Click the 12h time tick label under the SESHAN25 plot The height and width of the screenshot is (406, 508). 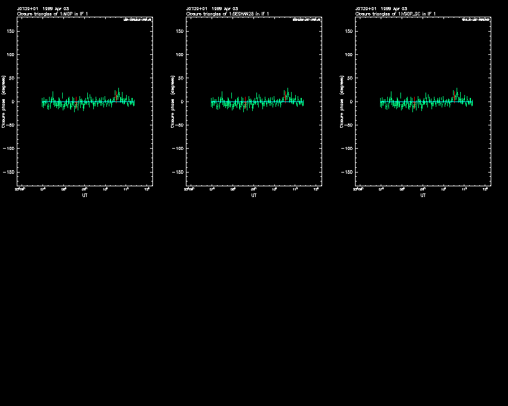pyautogui.click(x=316, y=189)
